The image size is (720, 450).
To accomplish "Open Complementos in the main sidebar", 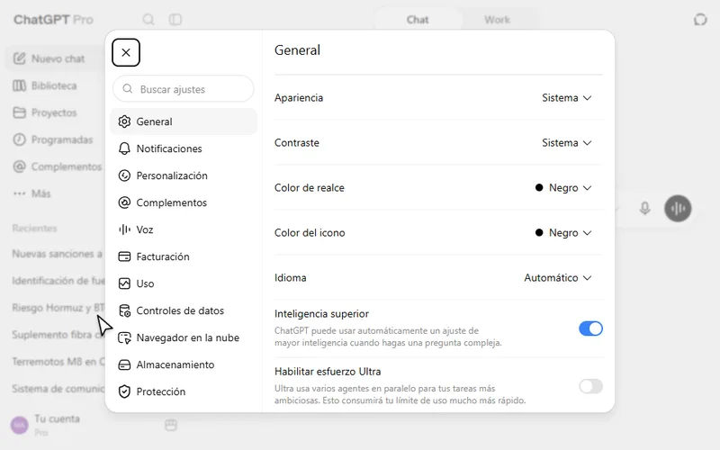I will point(56,166).
